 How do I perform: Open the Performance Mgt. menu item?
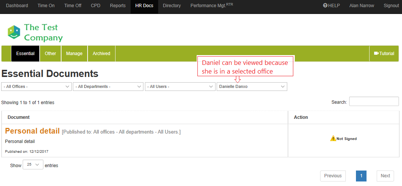(x=212, y=6)
